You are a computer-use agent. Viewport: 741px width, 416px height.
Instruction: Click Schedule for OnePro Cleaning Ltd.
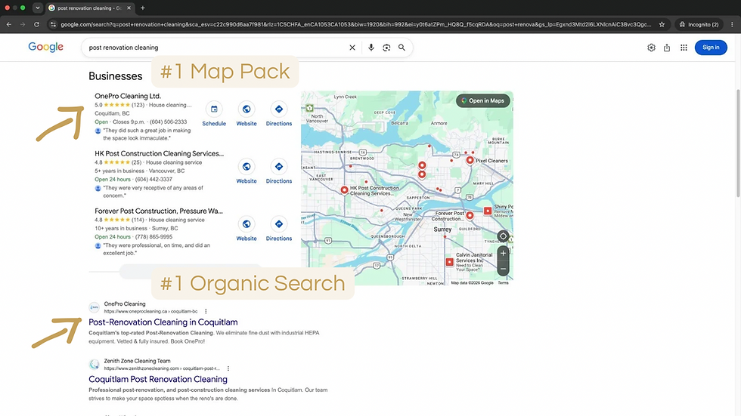pyautogui.click(x=214, y=115)
